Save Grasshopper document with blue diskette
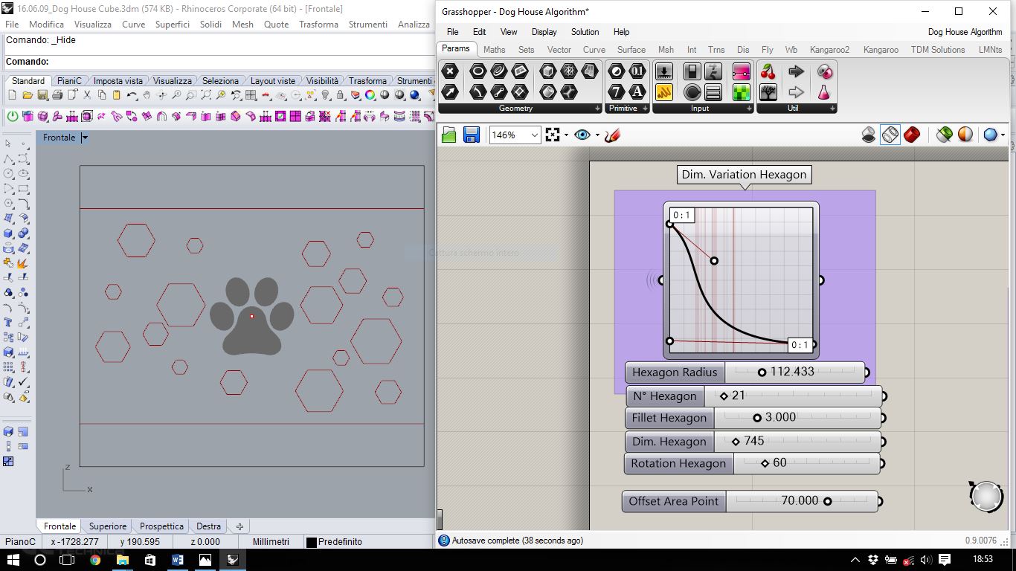 471,135
